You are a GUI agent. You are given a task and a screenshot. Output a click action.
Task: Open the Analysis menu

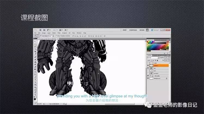pos(64,33)
